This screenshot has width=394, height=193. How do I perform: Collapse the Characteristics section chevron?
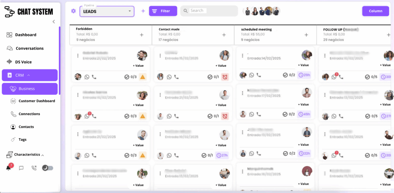click(42, 155)
